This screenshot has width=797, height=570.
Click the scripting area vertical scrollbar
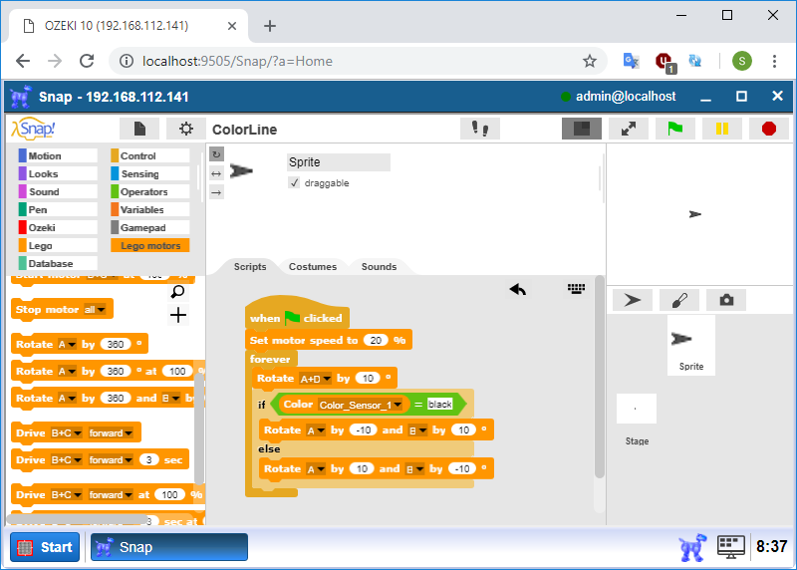(600, 377)
